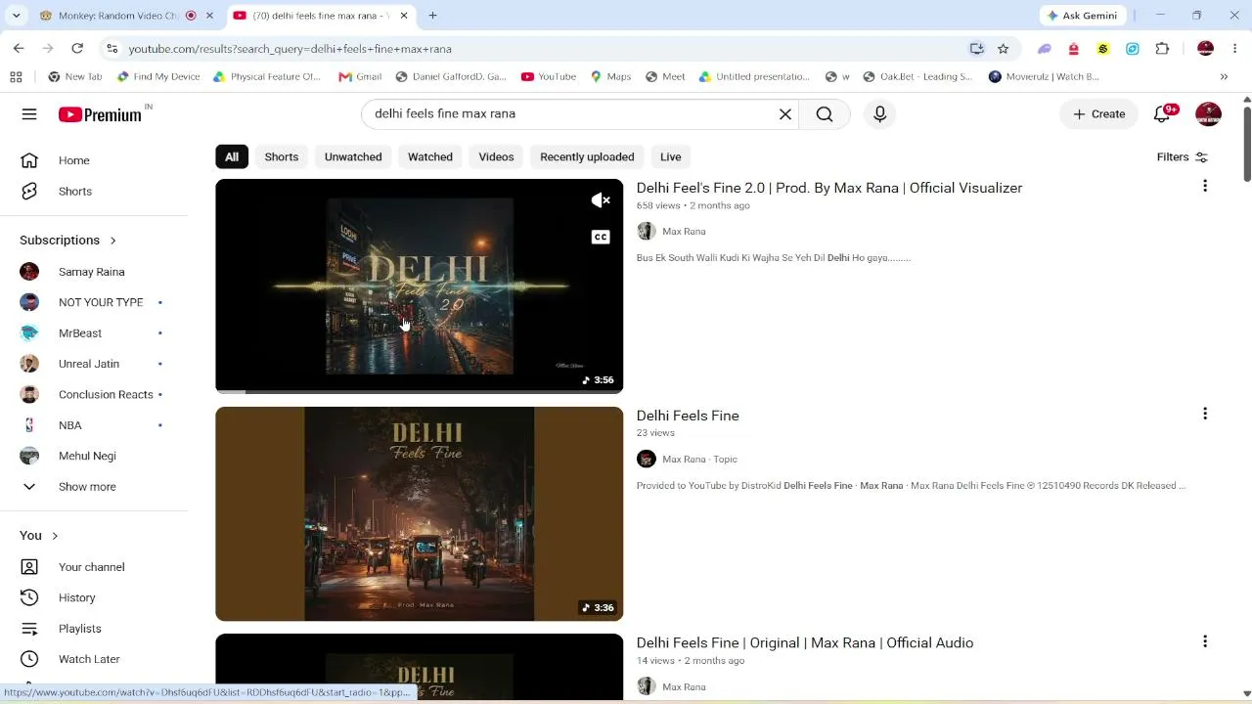Image resolution: width=1252 pixels, height=704 pixels.
Task: Open more options for Delhi Feels Fine Original
Action: point(1205,641)
